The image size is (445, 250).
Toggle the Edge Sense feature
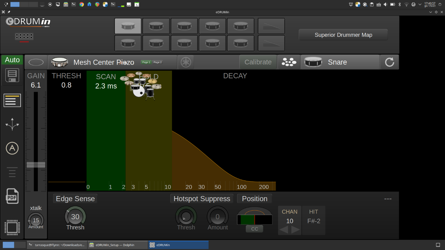click(75, 199)
